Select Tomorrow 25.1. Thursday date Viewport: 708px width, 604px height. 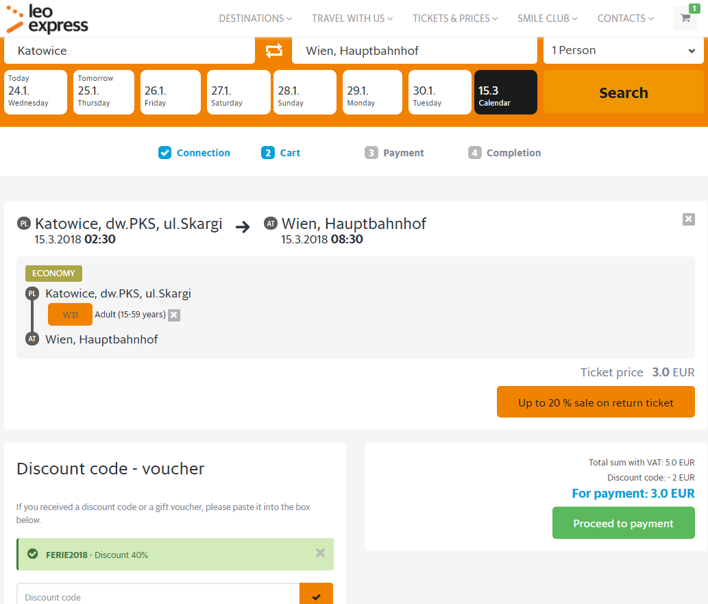(104, 92)
